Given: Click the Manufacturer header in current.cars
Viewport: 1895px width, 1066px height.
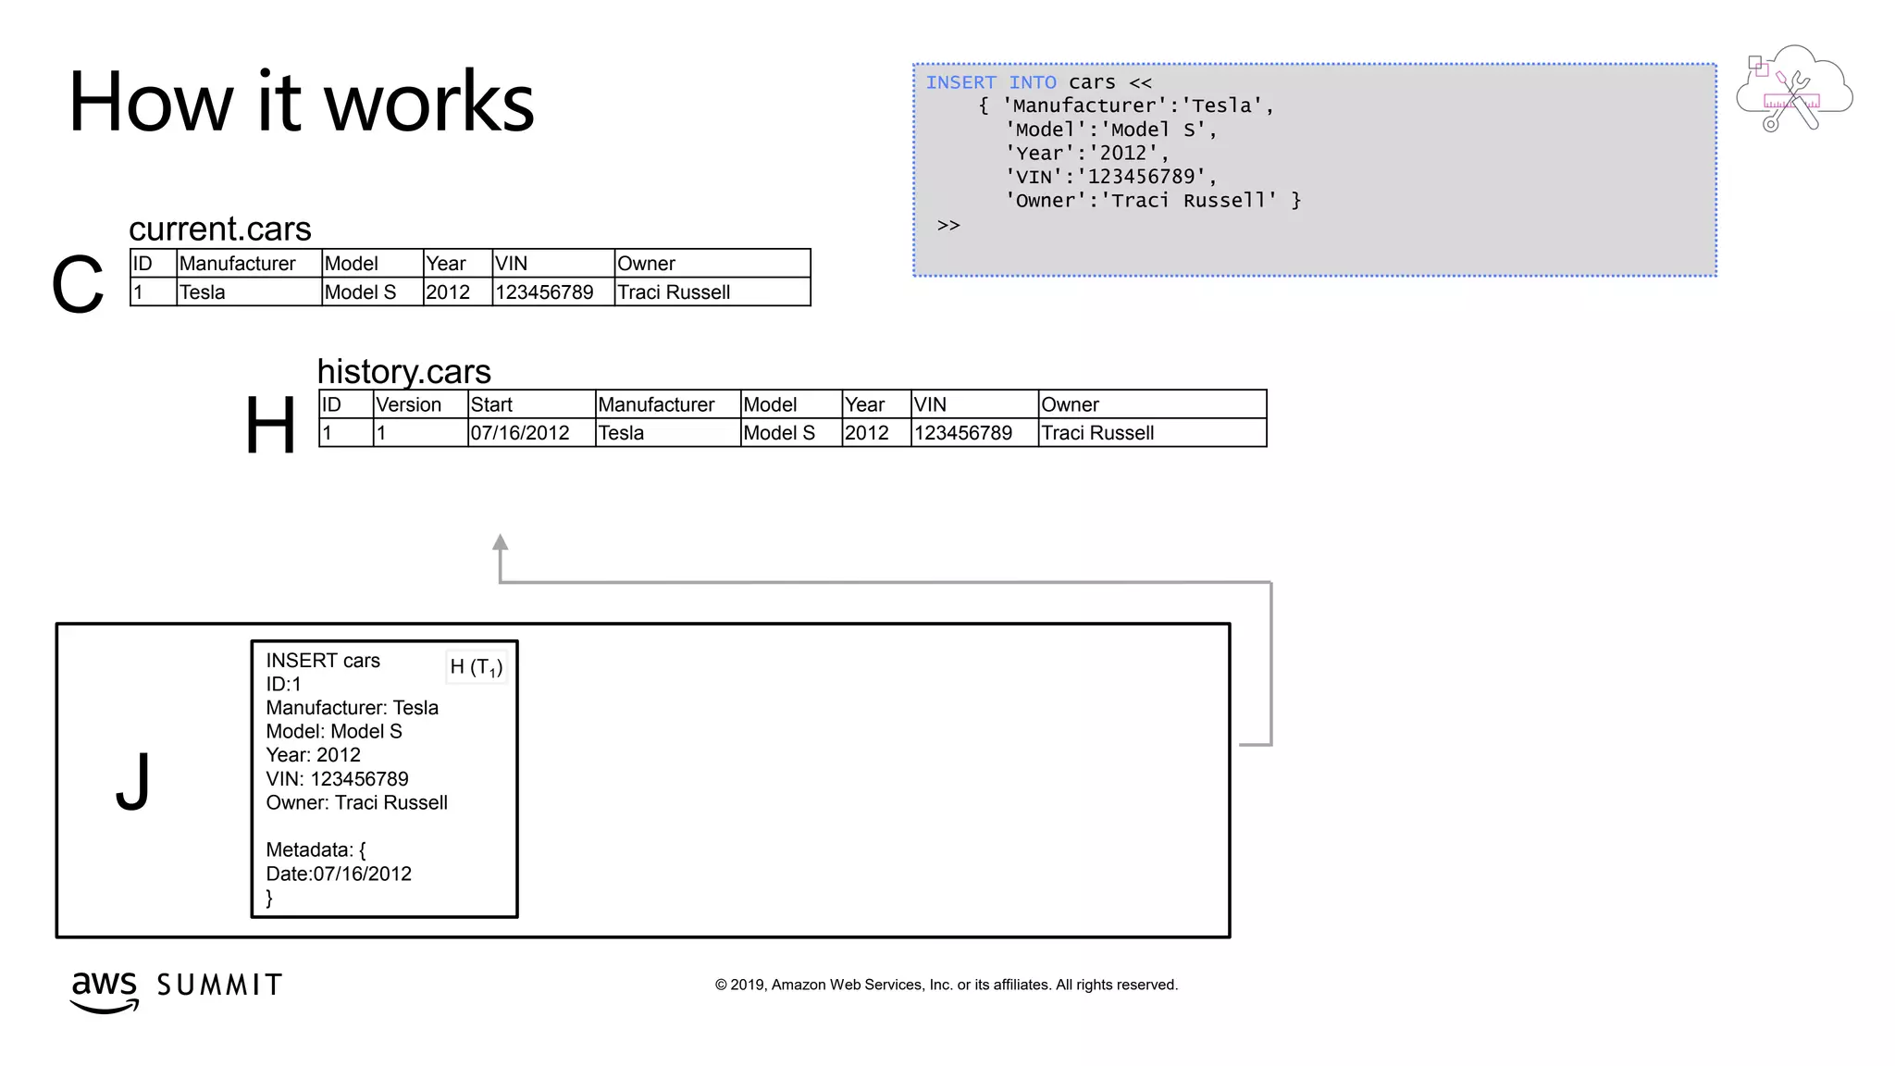Looking at the screenshot, I should click(x=237, y=264).
